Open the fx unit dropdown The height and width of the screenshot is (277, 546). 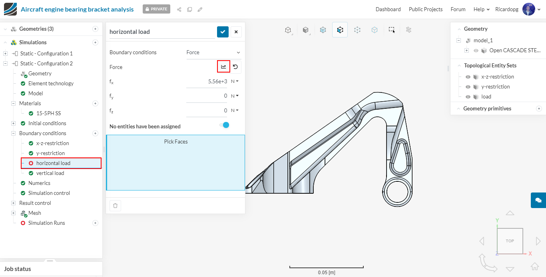235,81
